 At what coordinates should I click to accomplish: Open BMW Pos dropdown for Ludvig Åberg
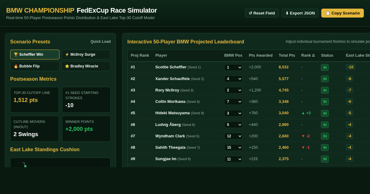[233, 125]
